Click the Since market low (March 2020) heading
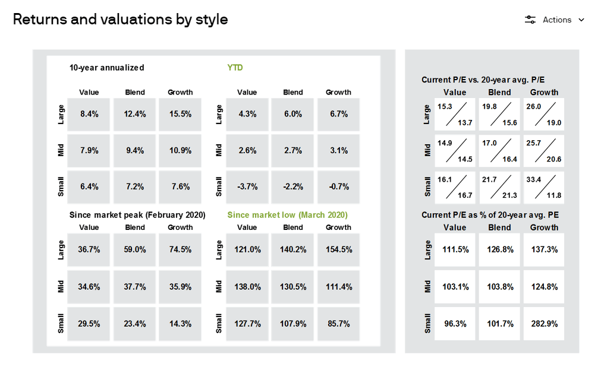The image size is (601, 367). (x=288, y=214)
